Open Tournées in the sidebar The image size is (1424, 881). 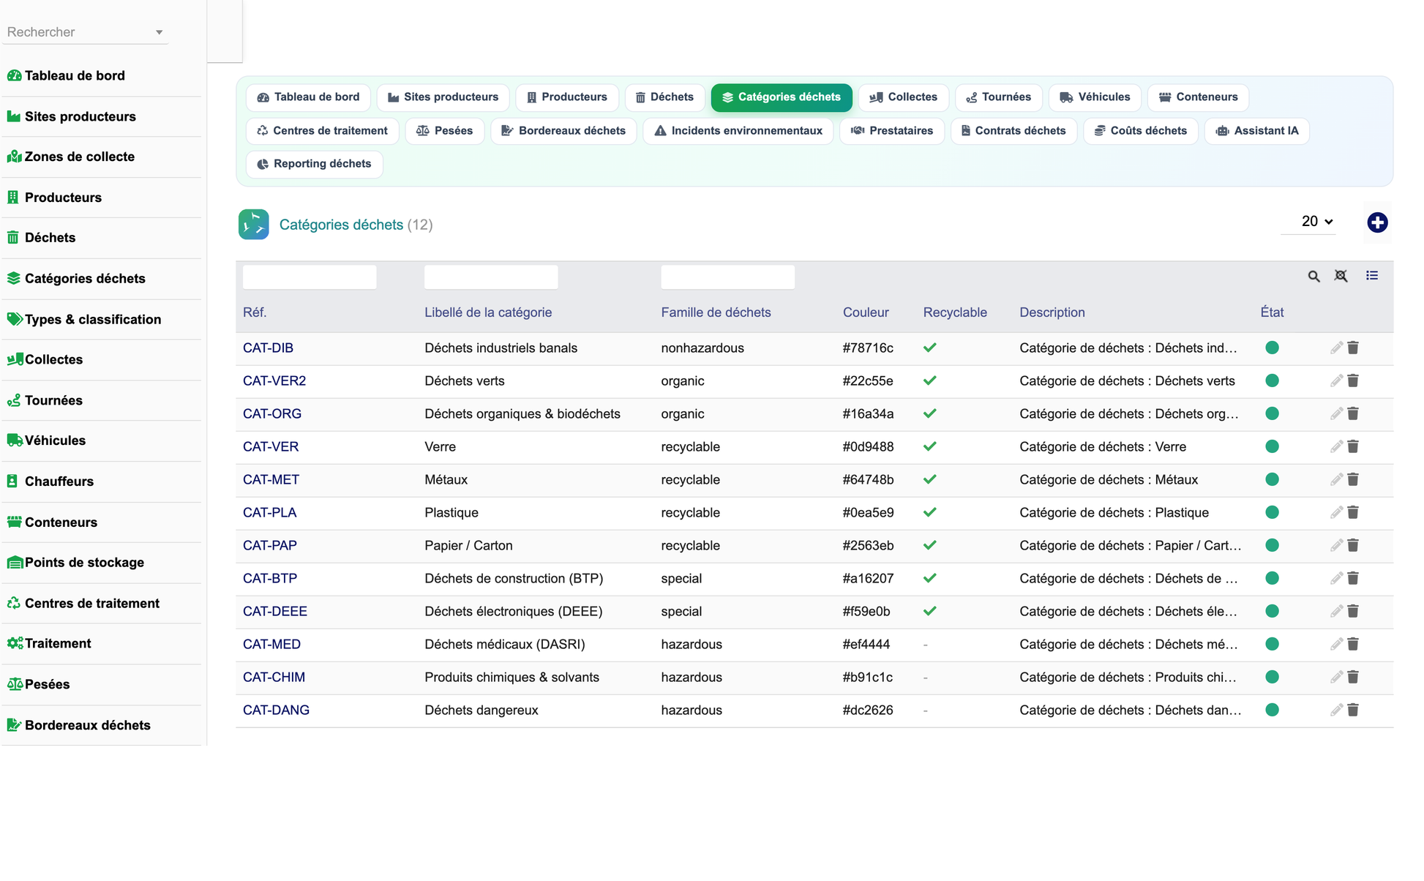click(x=53, y=400)
